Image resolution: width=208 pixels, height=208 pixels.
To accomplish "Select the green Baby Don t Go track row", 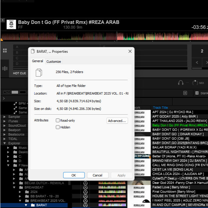I will coord(179,125).
